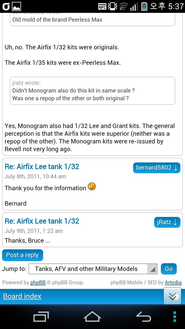Tap the battery status icon
This screenshot has height=329, width=185.
144,6
